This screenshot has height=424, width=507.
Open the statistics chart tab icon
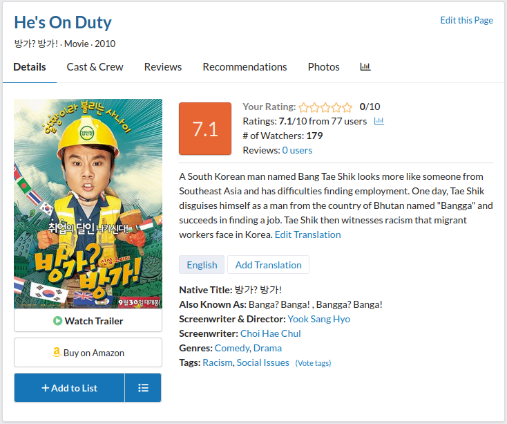click(365, 66)
